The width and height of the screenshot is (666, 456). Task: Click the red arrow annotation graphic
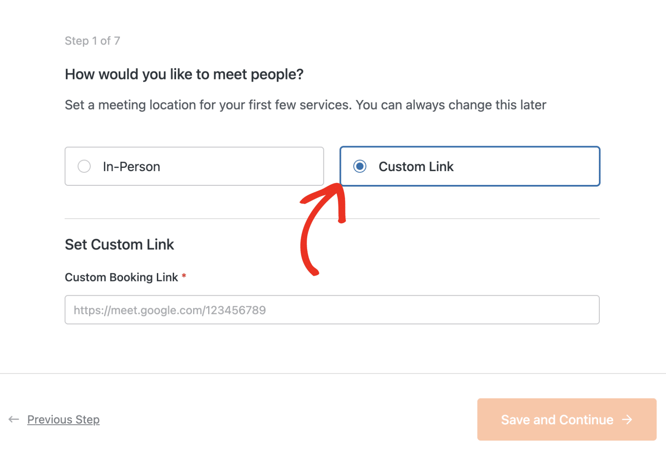323,229
